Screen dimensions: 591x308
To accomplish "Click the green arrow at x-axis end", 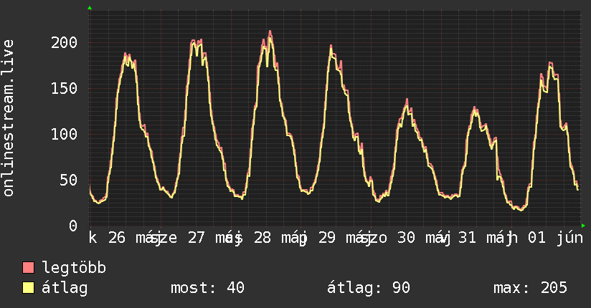I will tap(583, 226).
